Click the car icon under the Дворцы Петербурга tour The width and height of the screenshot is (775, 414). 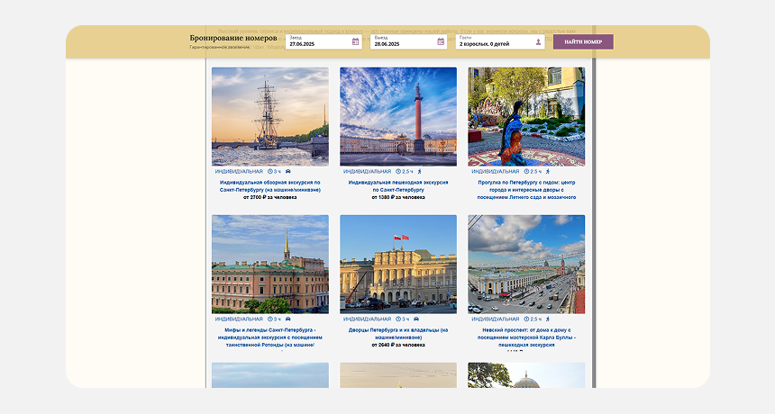point(416,319)
